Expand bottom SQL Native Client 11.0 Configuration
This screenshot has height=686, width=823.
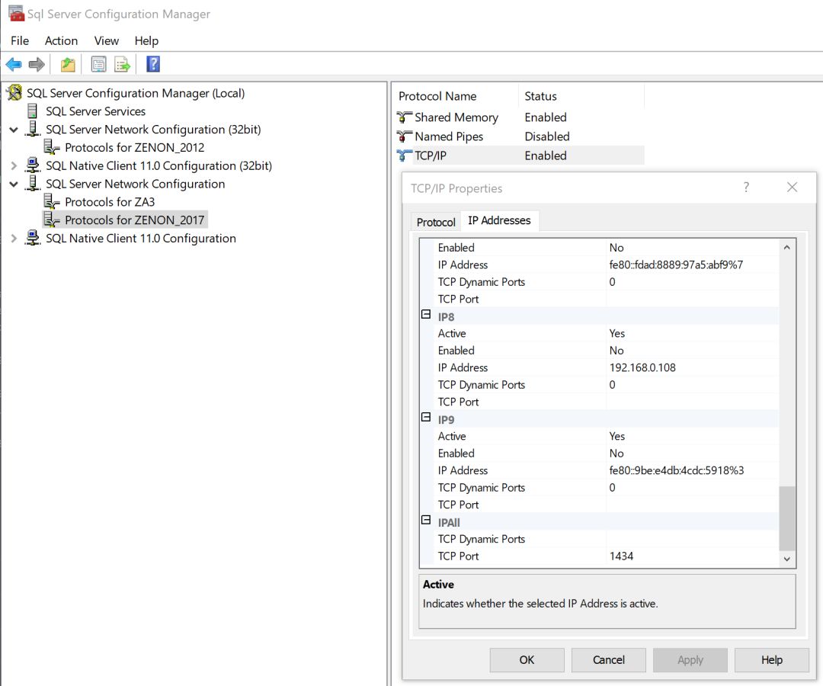pyautogui.click(x=14, y=239)
